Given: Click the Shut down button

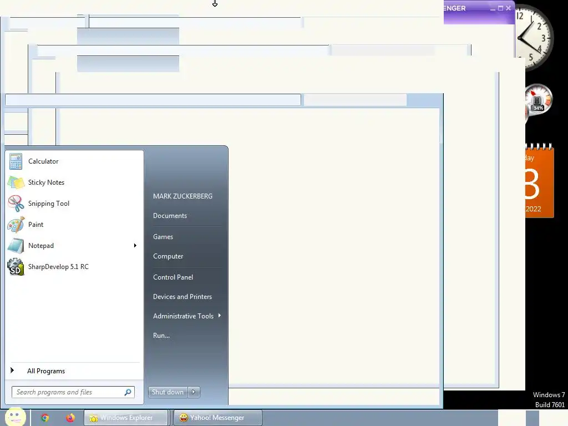Looking at the screenshot, I should 168,392.
